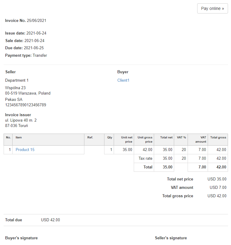Click the Seller section heading
This screenshot has height=245, width=231.
pos(10,72)
